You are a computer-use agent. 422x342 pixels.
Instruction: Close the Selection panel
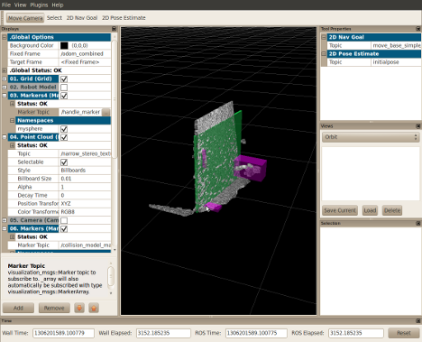[418, 223]
